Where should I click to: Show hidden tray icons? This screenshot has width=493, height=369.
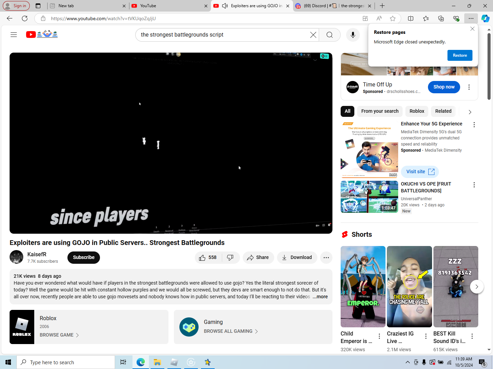coord(407,362)
